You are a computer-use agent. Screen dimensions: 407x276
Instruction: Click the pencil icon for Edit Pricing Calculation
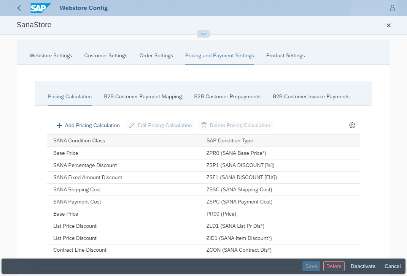132,125
